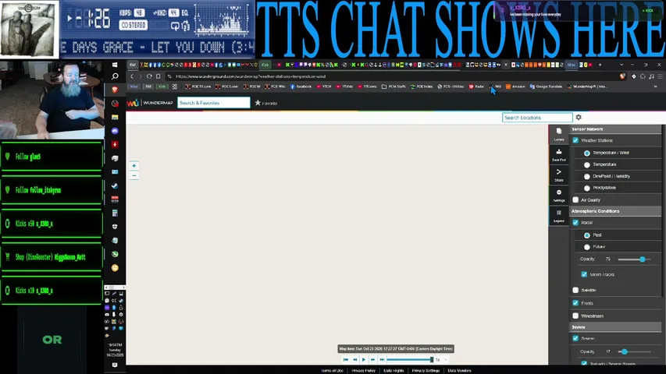Select the Future radar radio option
The width and height of the screenshot is (666, 374).
click(587, 247)
